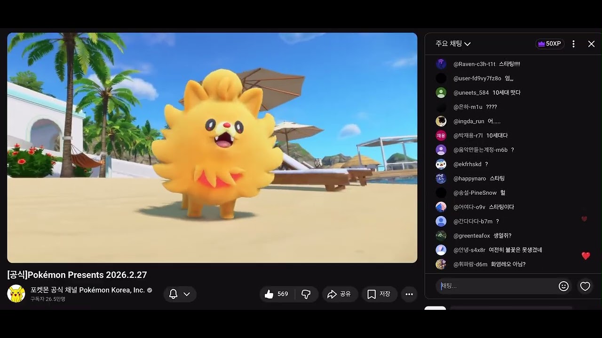Dislike the Pokémon Presents video
The width and height of the screenshot is (602, 338).
click(x=306, y=294)
